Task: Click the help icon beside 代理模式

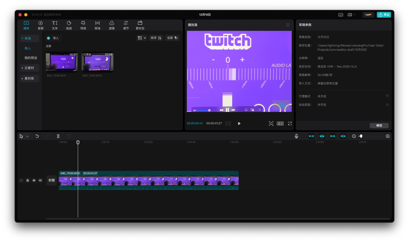Action: pos(387,96)
